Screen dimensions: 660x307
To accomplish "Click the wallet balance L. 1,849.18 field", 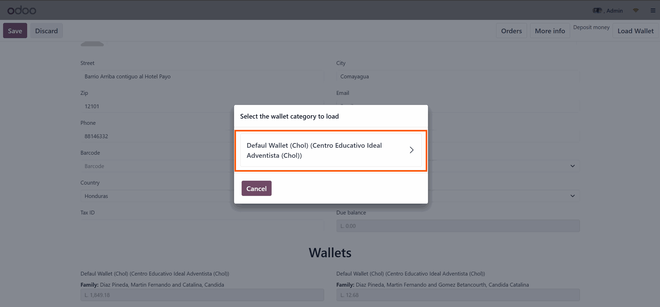I will [x=202, y=295].
